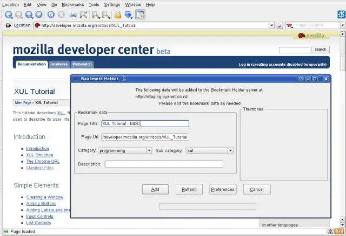Click the Page Url input field
The height and width of the screenshot is (236, 346).
point(145,137)
